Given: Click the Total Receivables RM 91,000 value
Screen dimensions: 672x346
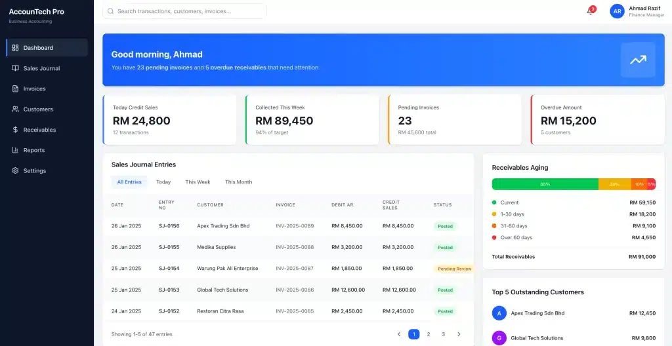Looking at the screenshot, I should [x=642, y=257].
